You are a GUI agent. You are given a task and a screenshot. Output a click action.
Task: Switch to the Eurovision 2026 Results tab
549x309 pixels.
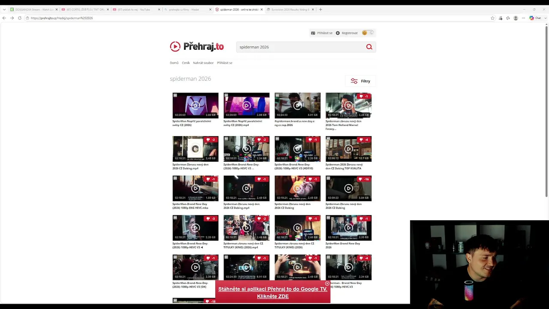pos(291,9)
